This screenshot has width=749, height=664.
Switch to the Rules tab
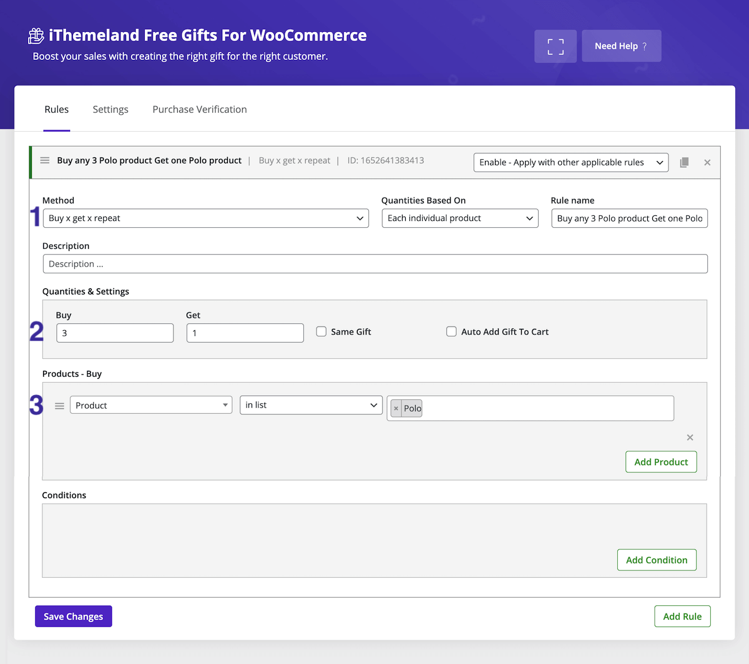pyautogui.click(x=57, y=109)
